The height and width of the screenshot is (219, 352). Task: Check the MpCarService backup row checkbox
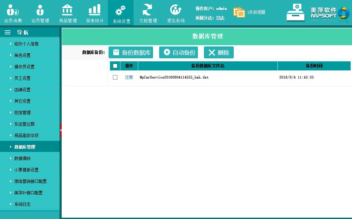tap(115, 77)
